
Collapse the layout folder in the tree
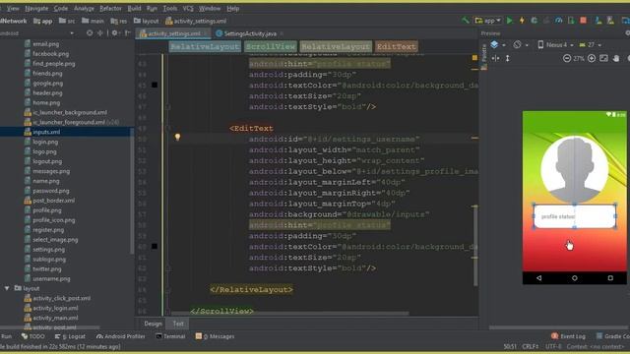[7, 288]
